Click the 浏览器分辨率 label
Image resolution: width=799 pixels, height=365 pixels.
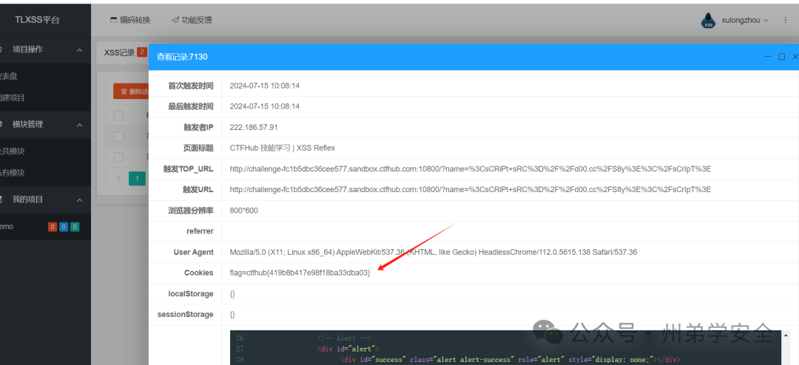(191, 211)
